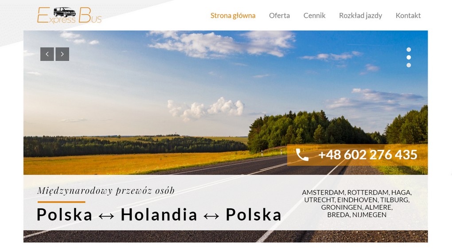
Task: Click the phone number +48 602 276 435
Action: tap(368, 155)
